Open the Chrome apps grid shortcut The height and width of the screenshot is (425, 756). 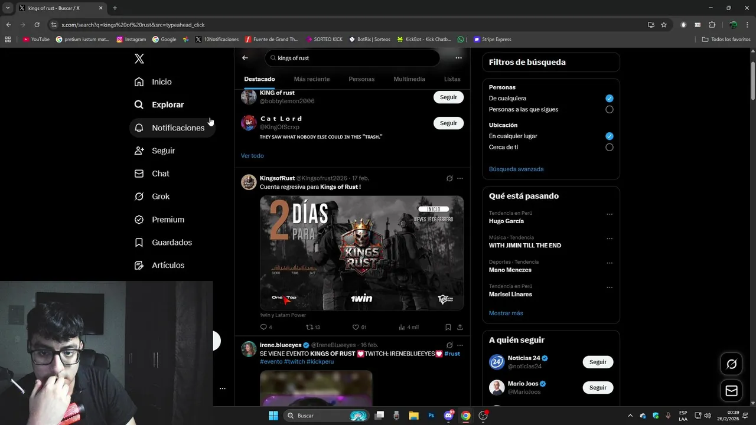point(8,40)
